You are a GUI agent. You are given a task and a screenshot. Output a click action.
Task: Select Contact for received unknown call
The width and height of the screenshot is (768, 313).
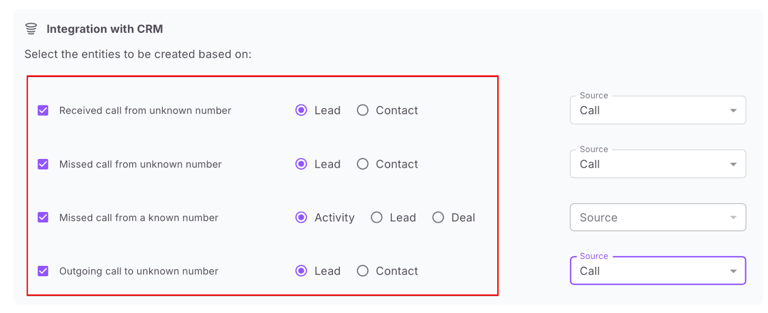pyautogui.click(x=363, y=110)
